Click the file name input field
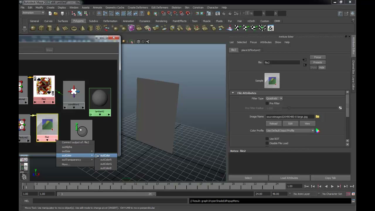 click(282, 62)
